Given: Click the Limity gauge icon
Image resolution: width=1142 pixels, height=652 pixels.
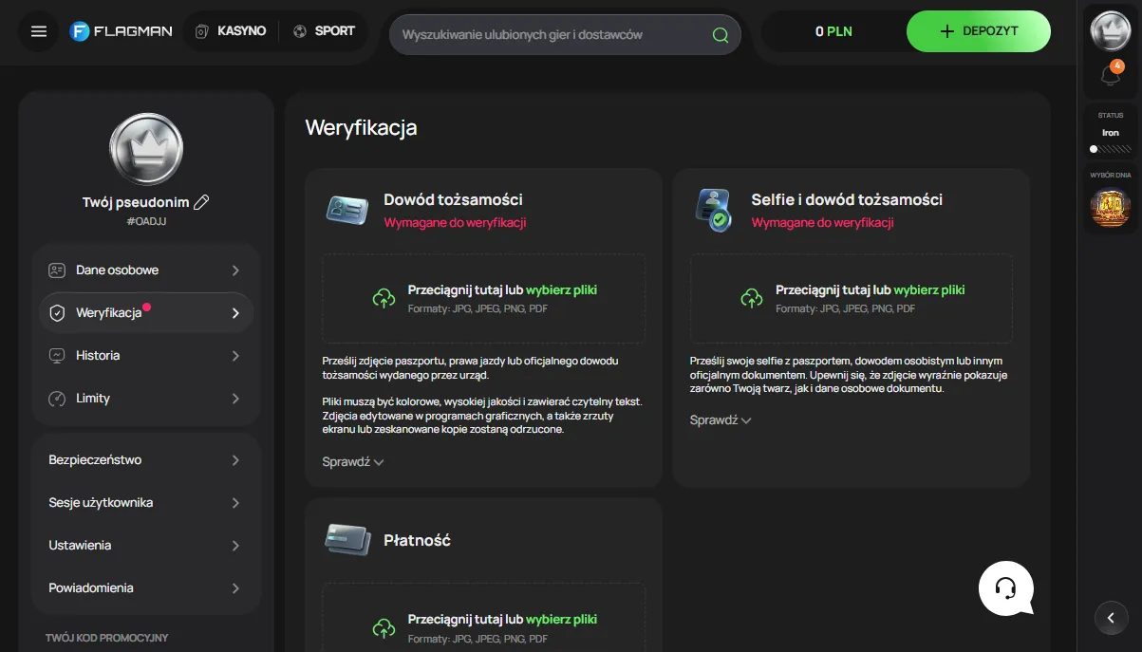Looking at the screenshot, I should click(57, 399).
